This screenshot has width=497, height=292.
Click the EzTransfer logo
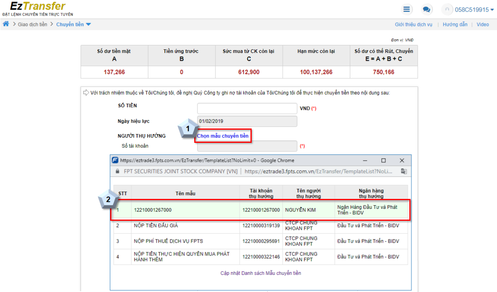(38, 8)
